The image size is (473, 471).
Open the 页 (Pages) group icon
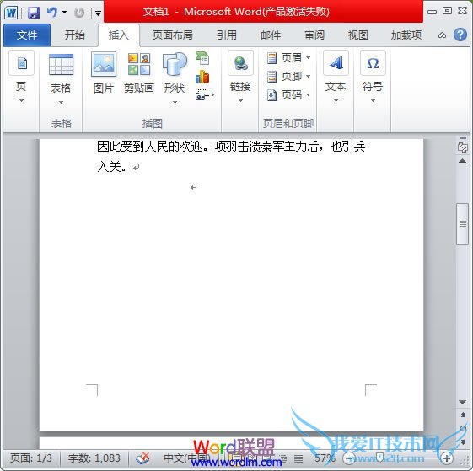(21, 63)
